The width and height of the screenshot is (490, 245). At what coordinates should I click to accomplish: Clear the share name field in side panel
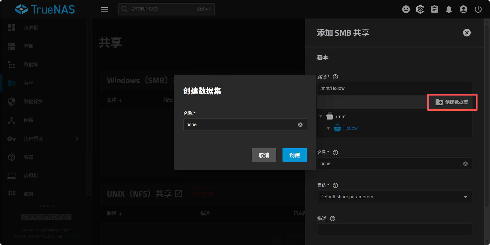click(465, 164)
